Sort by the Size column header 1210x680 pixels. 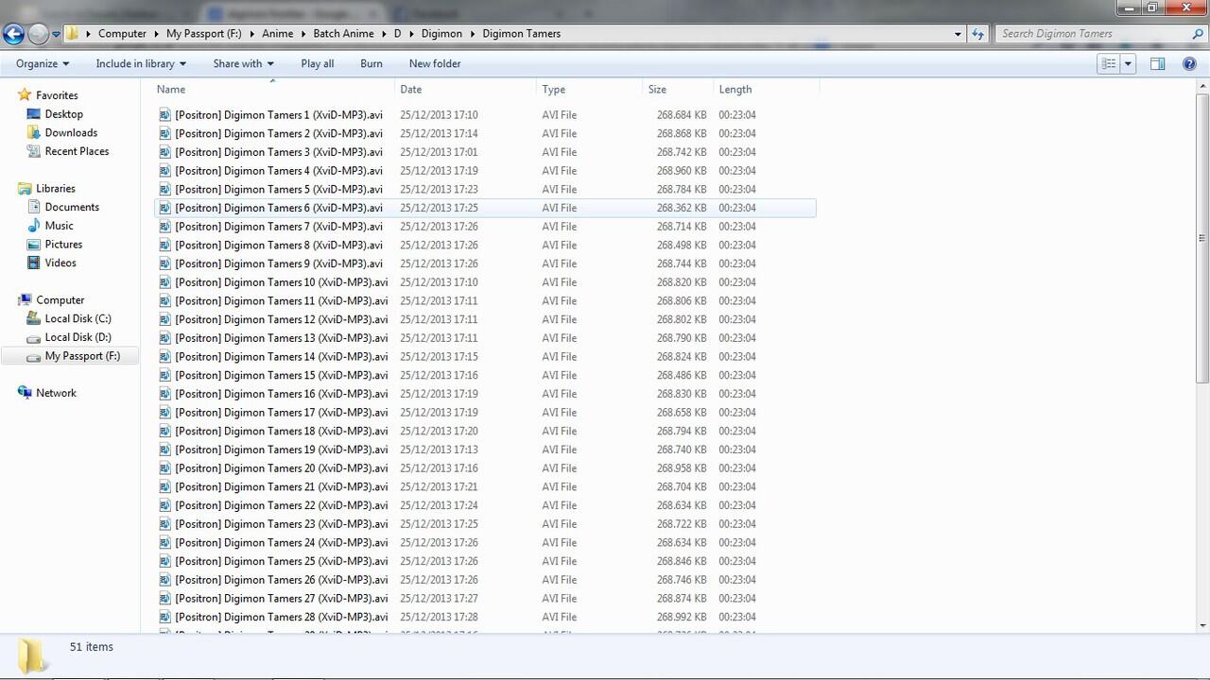coord(678,89)
